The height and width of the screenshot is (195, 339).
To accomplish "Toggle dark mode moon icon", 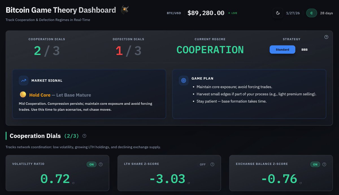I will (278, 13).
